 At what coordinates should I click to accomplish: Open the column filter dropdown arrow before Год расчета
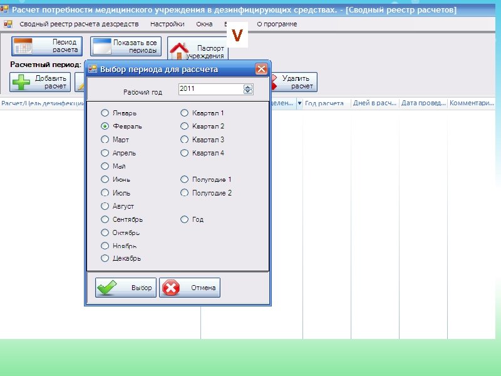pyautogui.click(x=299, y=103)
